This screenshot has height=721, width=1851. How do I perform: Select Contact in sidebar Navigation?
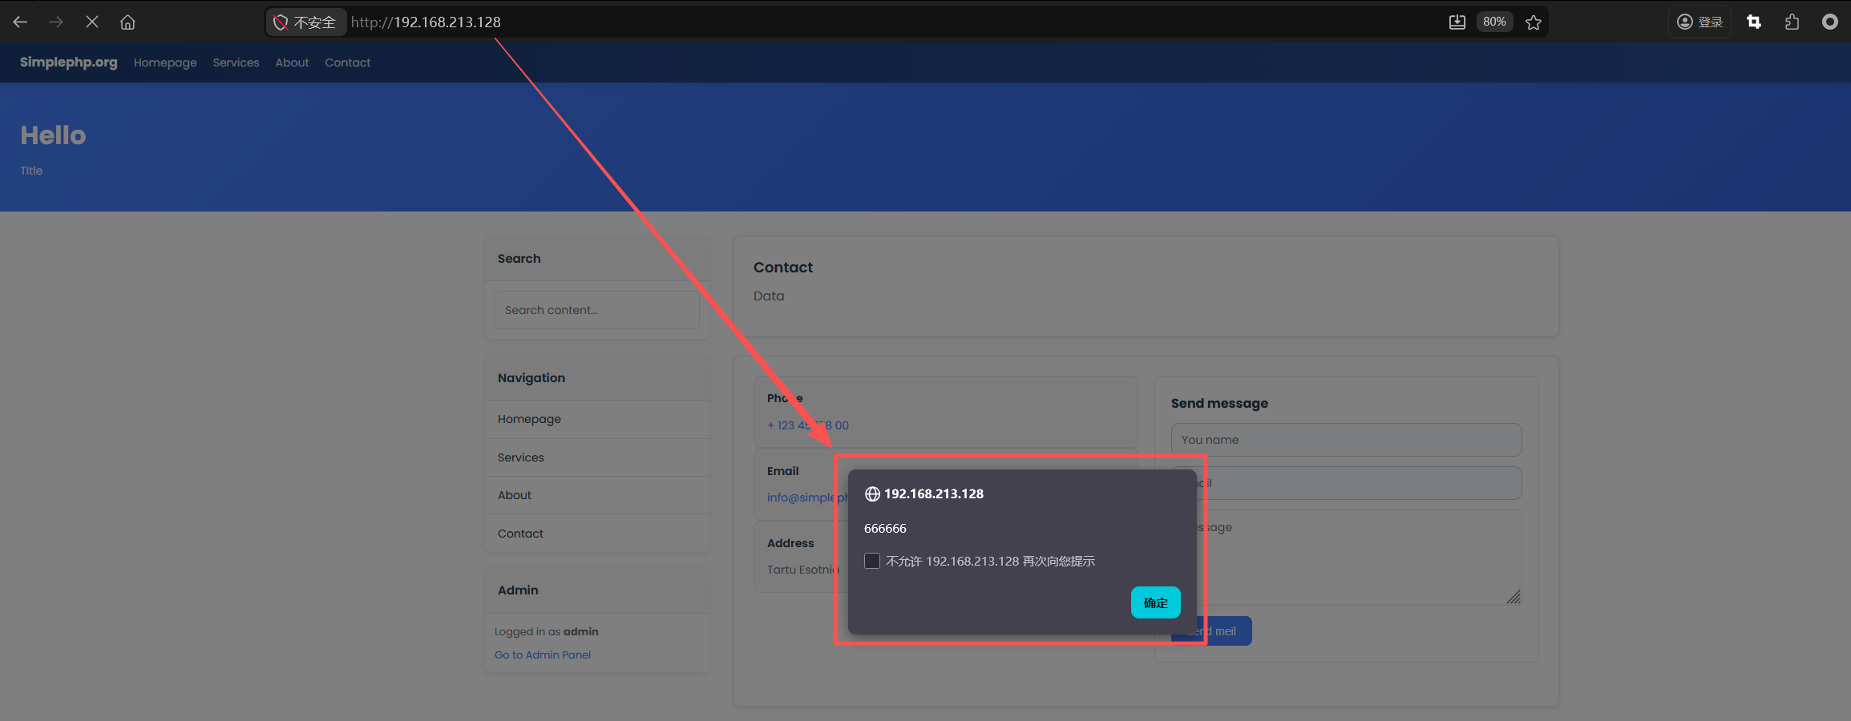597,534
